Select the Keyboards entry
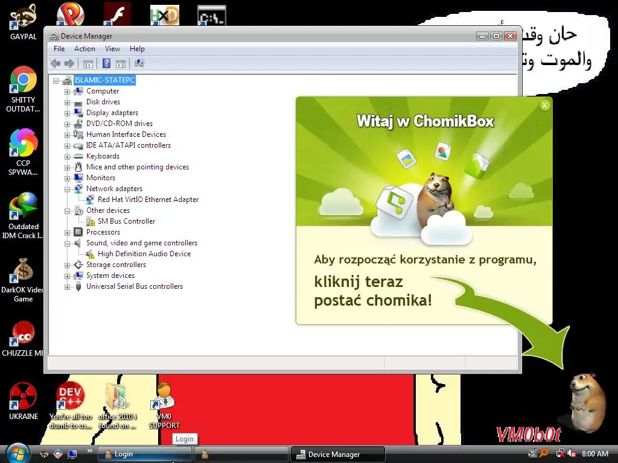Image resolution: width=618 pixels, height=463 pixels. (103, 156)
